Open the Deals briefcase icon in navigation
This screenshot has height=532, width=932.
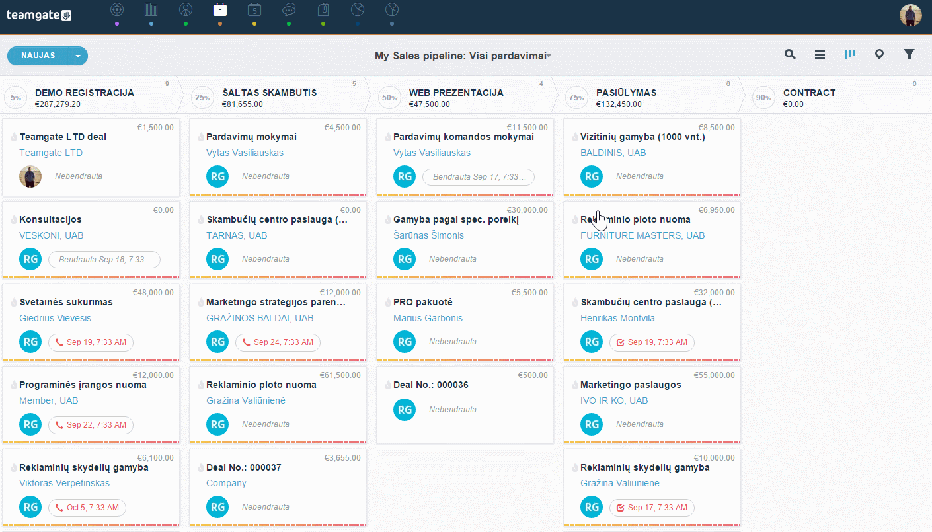[220, 9]
